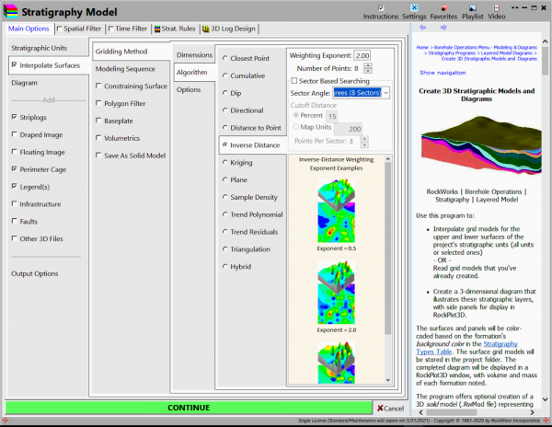Click the Weighting Exponent input field
This screenshot has width=552, height=427.
[x=362, y=55]
